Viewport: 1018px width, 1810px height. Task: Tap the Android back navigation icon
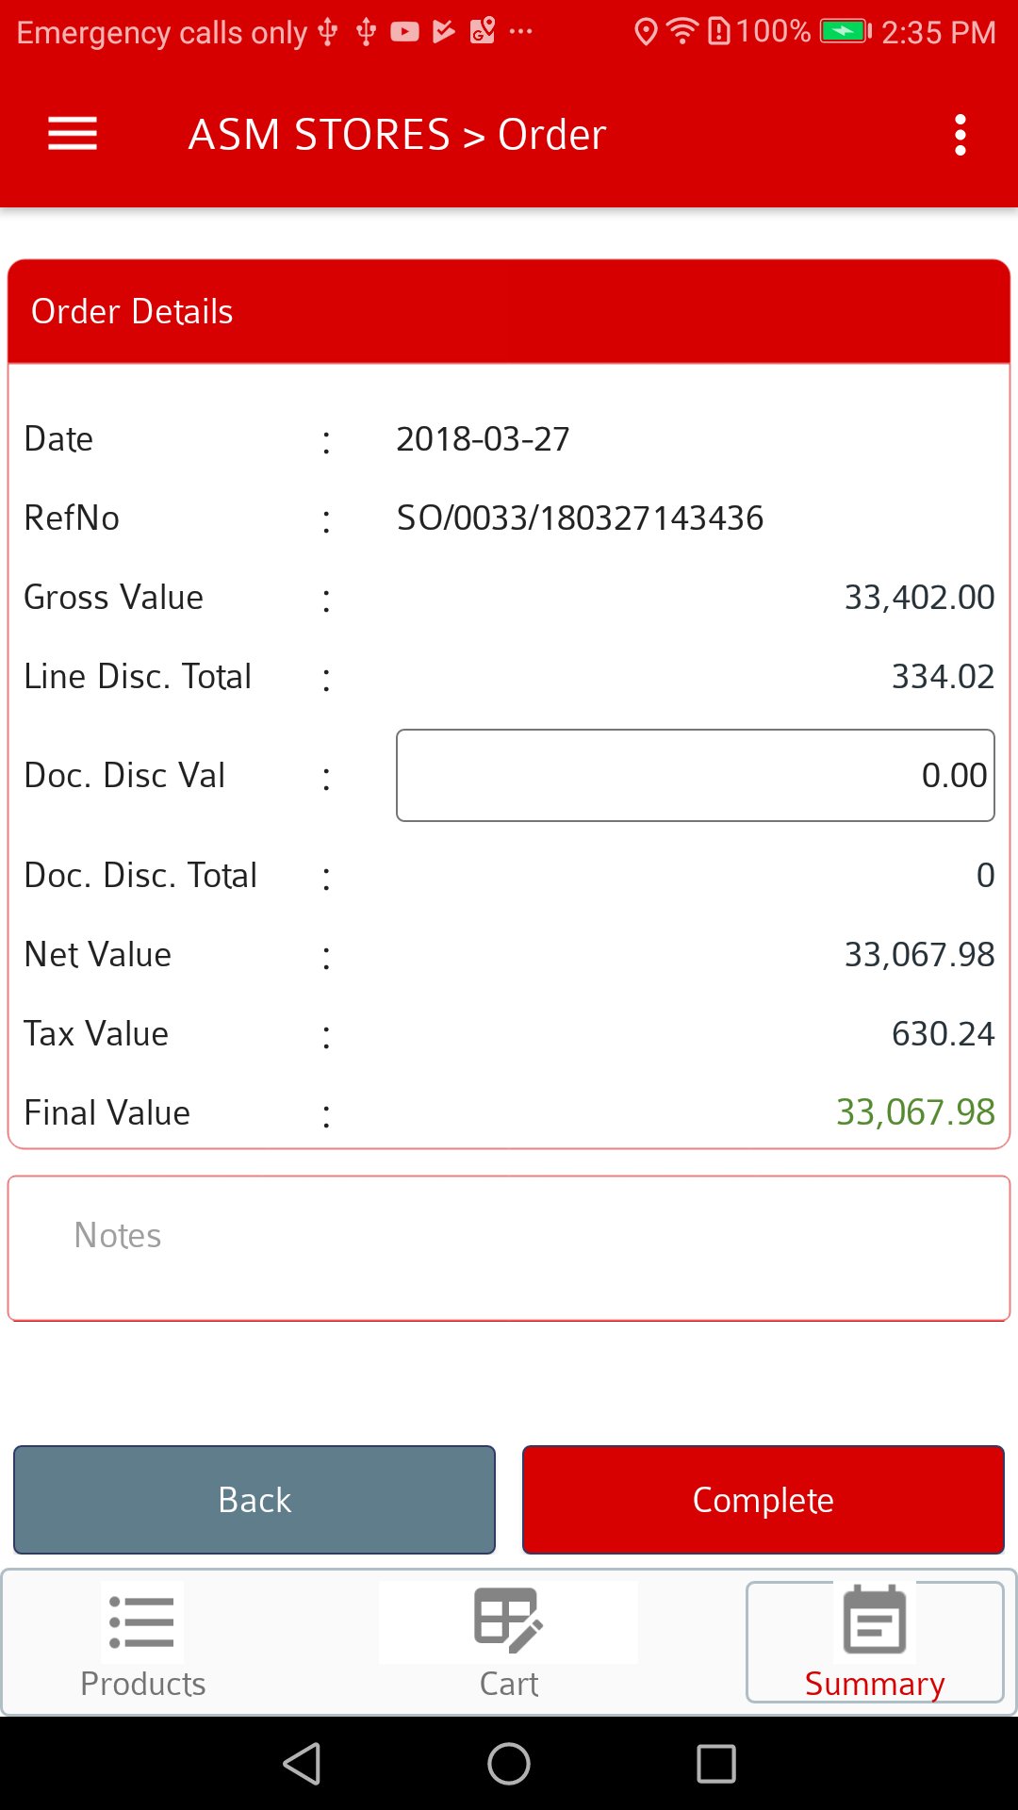pyautogui.click(x=303, y=1764)
